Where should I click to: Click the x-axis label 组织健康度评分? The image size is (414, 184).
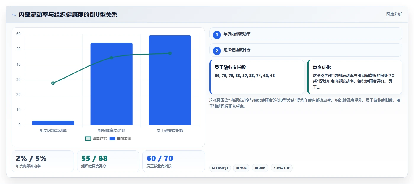112,130
